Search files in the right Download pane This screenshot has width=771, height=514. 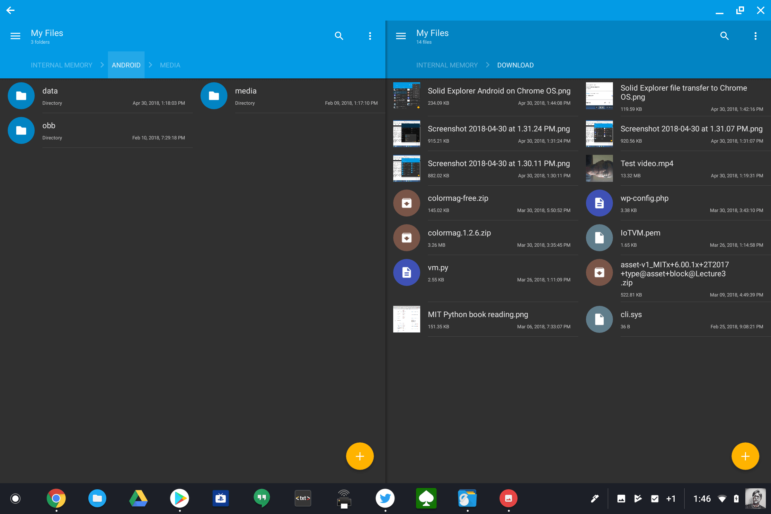[724, 36]
